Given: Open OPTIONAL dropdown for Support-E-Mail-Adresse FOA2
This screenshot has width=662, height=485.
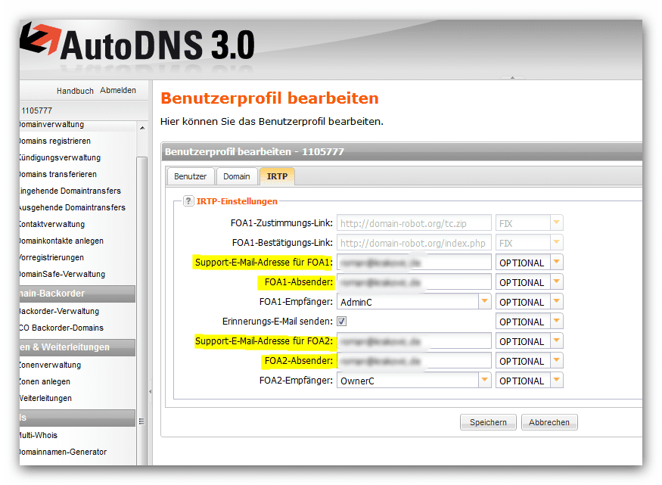Looking at the screenshot, I should click(556, 341).
